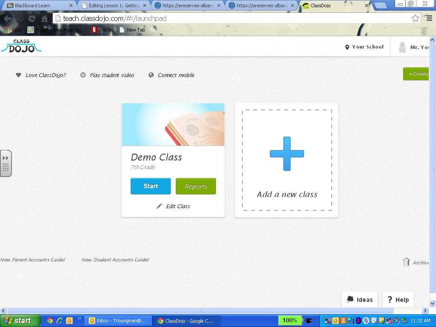Open the New Student Accounts Guide link

(115, 260)
